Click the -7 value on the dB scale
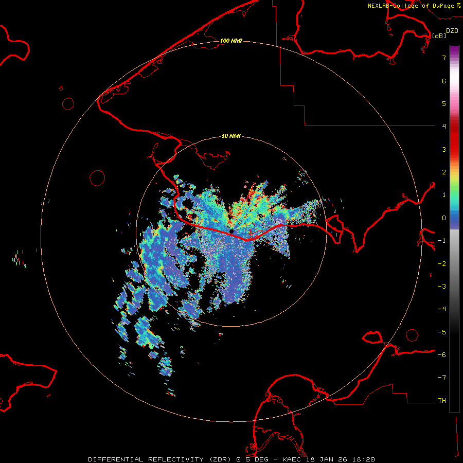This screenshot has width=463, height=463. click(442, 378)
